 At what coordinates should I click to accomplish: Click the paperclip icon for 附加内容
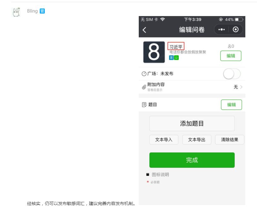(x=144, y=87)
